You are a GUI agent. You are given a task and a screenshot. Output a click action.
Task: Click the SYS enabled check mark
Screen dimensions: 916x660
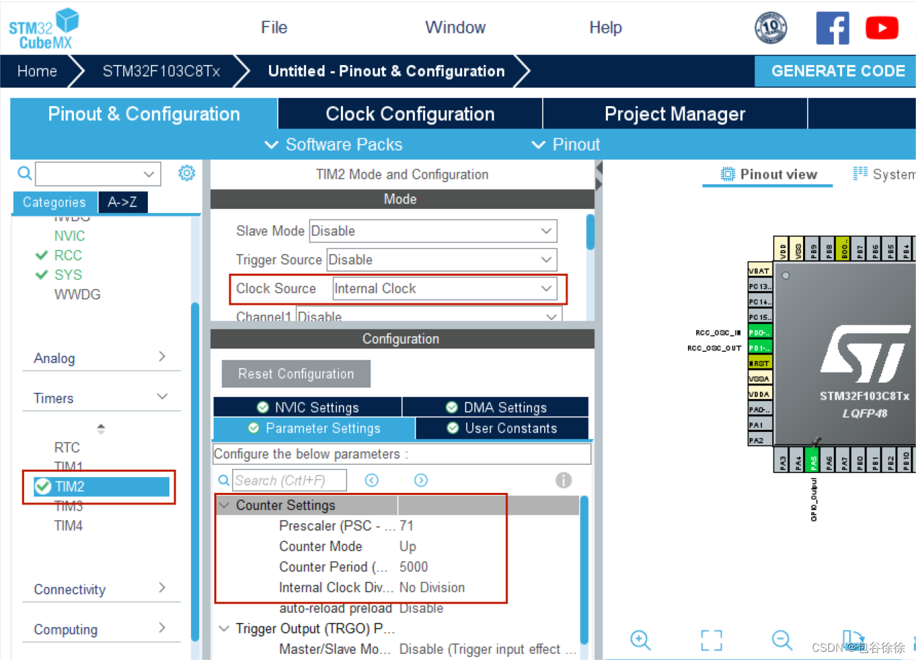tap(41, 275)
